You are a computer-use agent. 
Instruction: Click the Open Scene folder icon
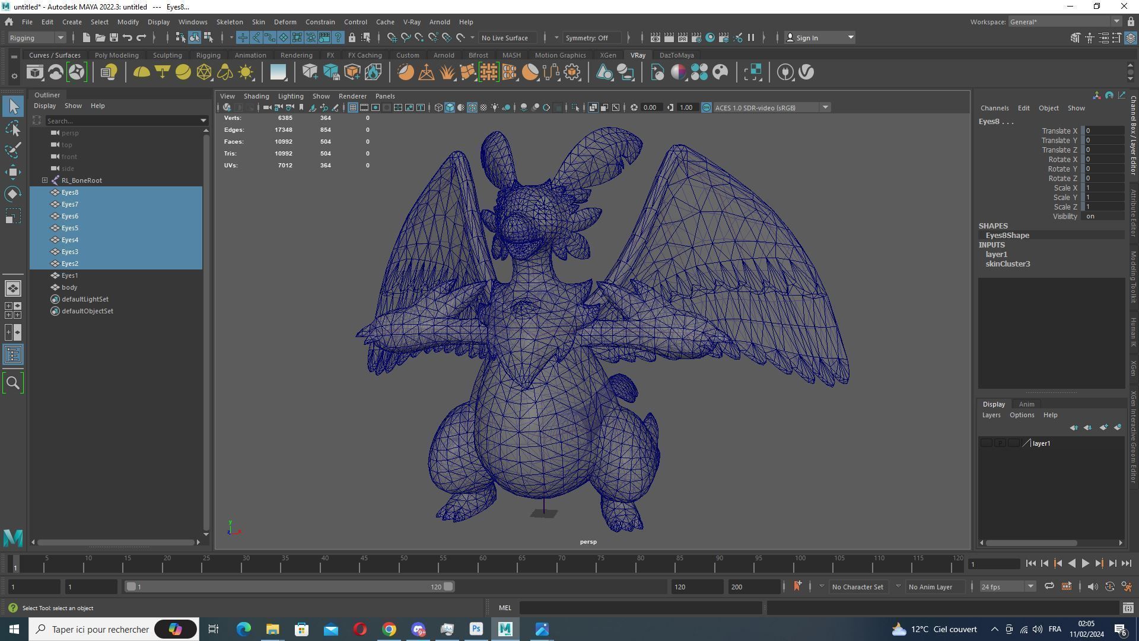pos(100,38)
